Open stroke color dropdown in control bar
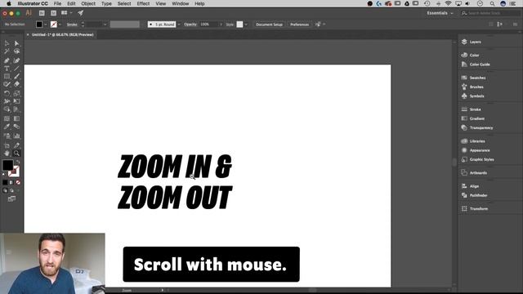523x294 pixels. click(x=60, y=24)
